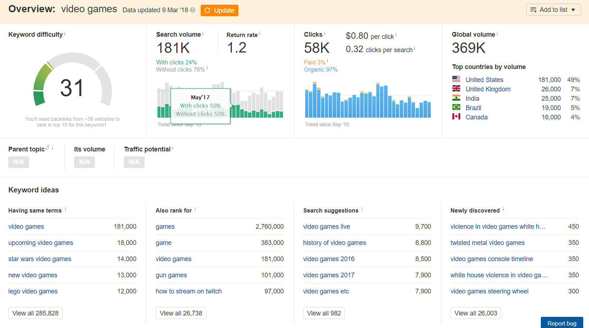Screen dimensions: 589x328
Task: Open View all 26,738 results
Action: pos(181,313)
